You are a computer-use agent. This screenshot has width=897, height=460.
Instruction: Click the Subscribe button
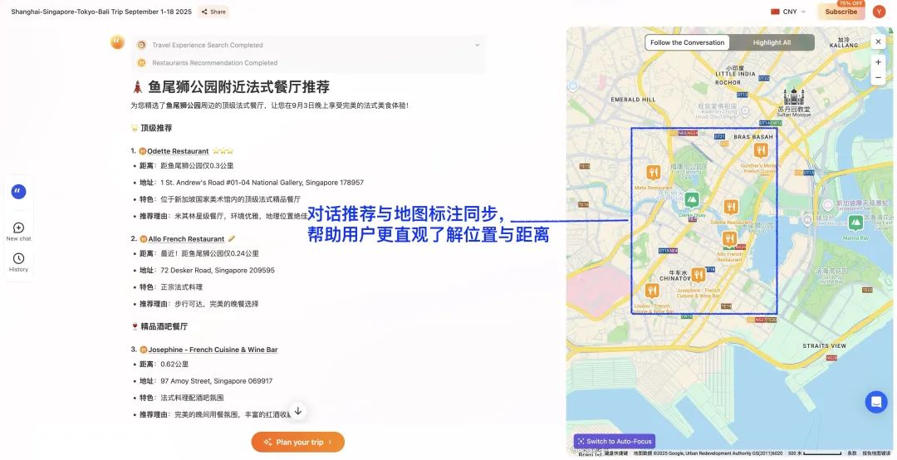pyautogui.click(x=841, y=12)
